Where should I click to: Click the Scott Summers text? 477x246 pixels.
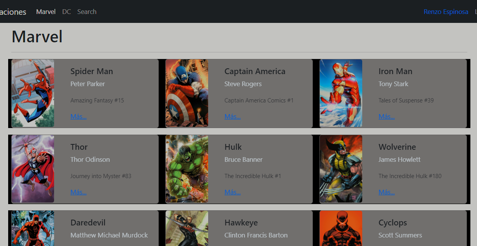pos(400,235)
